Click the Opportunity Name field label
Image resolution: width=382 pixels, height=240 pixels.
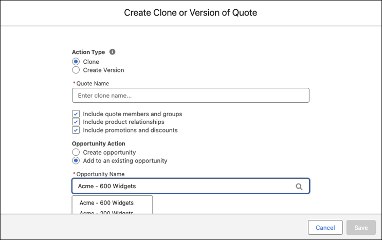click(100, 174)
